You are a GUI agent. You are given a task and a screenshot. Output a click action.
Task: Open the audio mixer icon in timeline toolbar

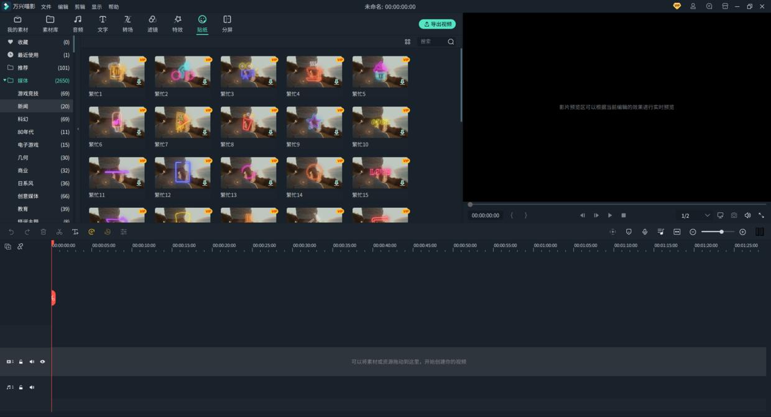click(661, 232)
